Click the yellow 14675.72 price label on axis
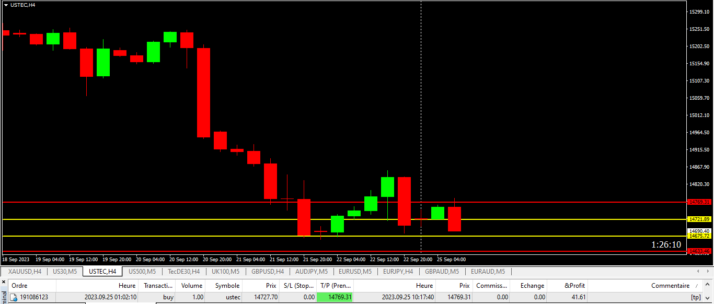Screen dimensions: 714x304 click(699, 236)
